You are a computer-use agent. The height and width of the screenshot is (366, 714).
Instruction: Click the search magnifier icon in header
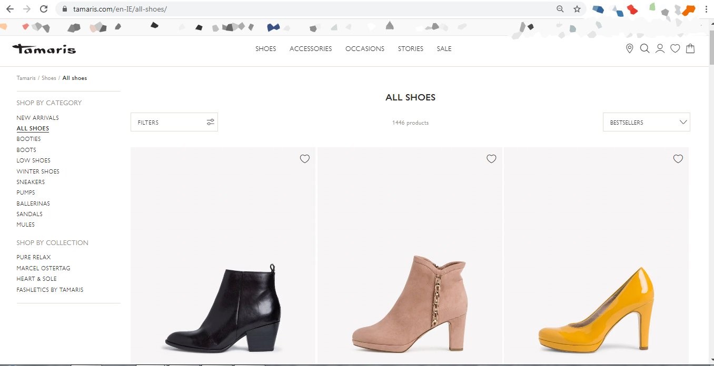tap(644, 49)
